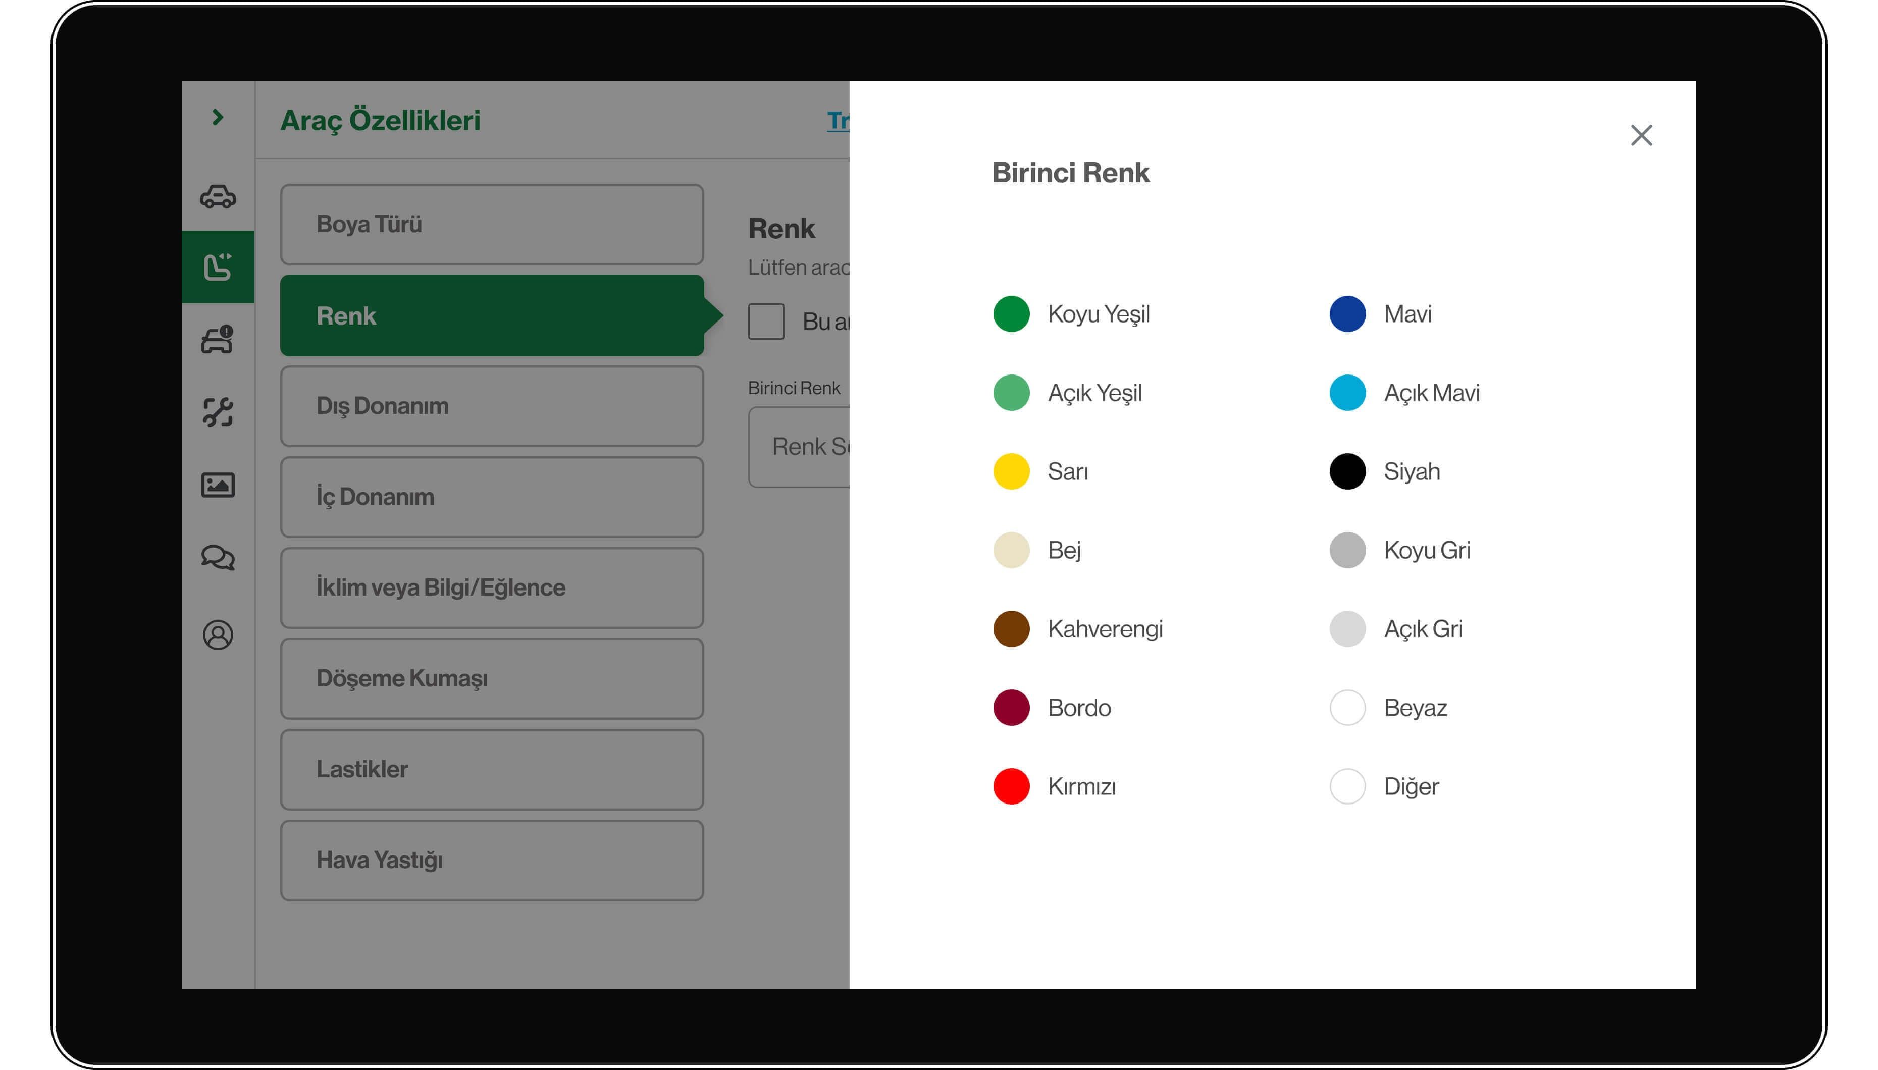Screen dimensions: 1878x1070
Task: Switch to the Renk section in the menu
Action: (x=491, y=315)
